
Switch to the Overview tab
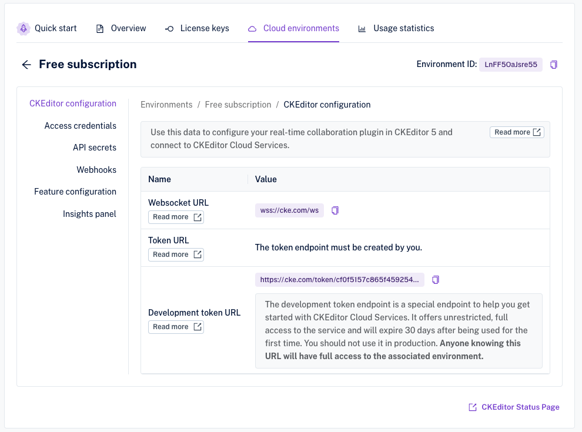121,28
